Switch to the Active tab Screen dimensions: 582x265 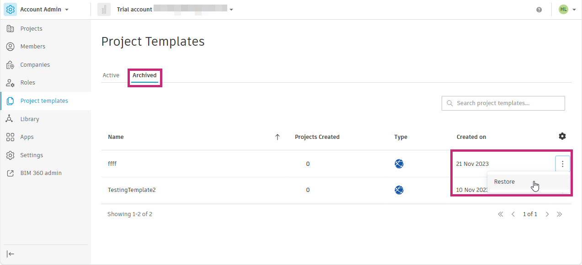point(111,75)
